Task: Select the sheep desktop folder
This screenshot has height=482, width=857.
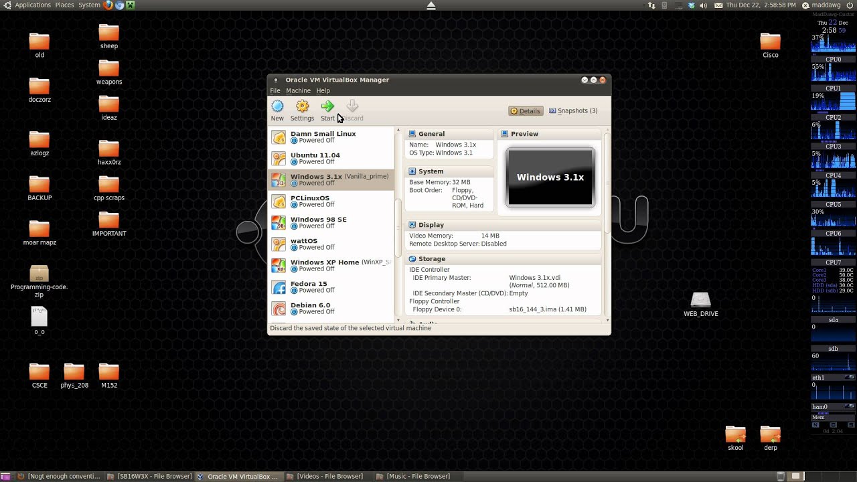Action: (x=108, y=33)
